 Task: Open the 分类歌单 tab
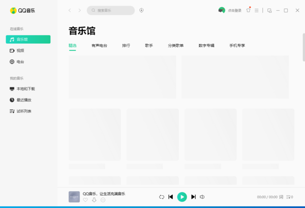tap(176, 46)
